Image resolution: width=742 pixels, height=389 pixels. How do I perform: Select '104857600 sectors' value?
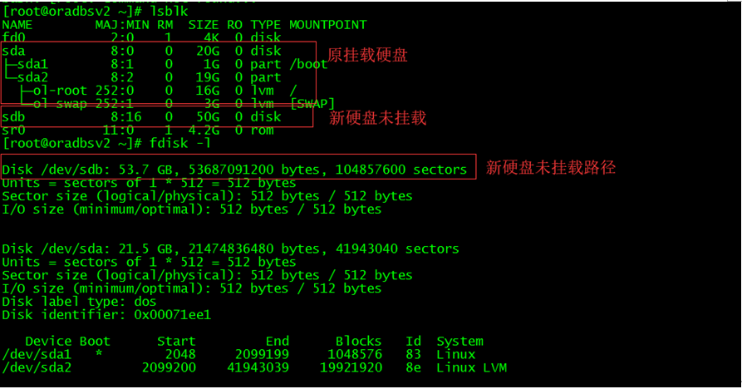[x=400, y=170]
